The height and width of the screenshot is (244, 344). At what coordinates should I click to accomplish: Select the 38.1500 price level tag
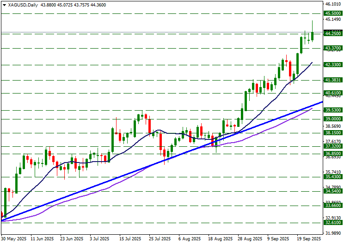(x=333, y=133)
